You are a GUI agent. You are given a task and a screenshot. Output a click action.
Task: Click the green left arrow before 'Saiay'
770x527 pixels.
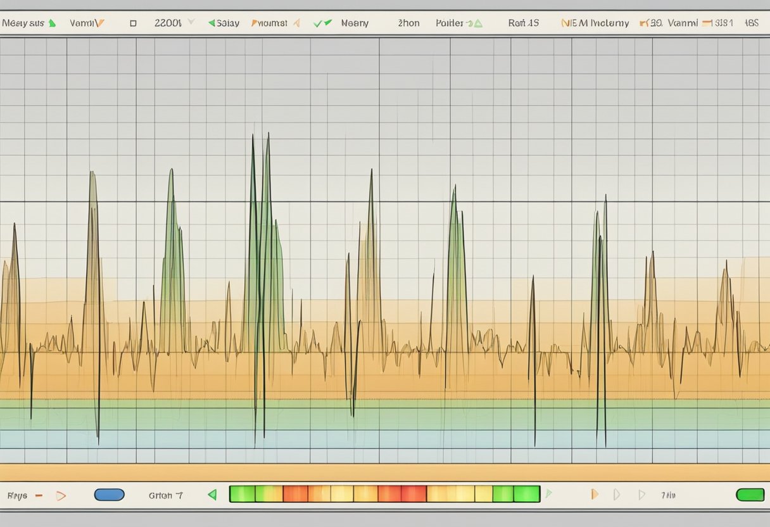(212, 23)
